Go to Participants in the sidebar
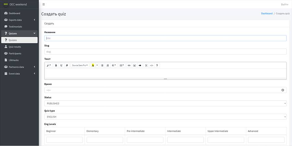Viewport: 292px width, 146px height. [x=15, y=54]
